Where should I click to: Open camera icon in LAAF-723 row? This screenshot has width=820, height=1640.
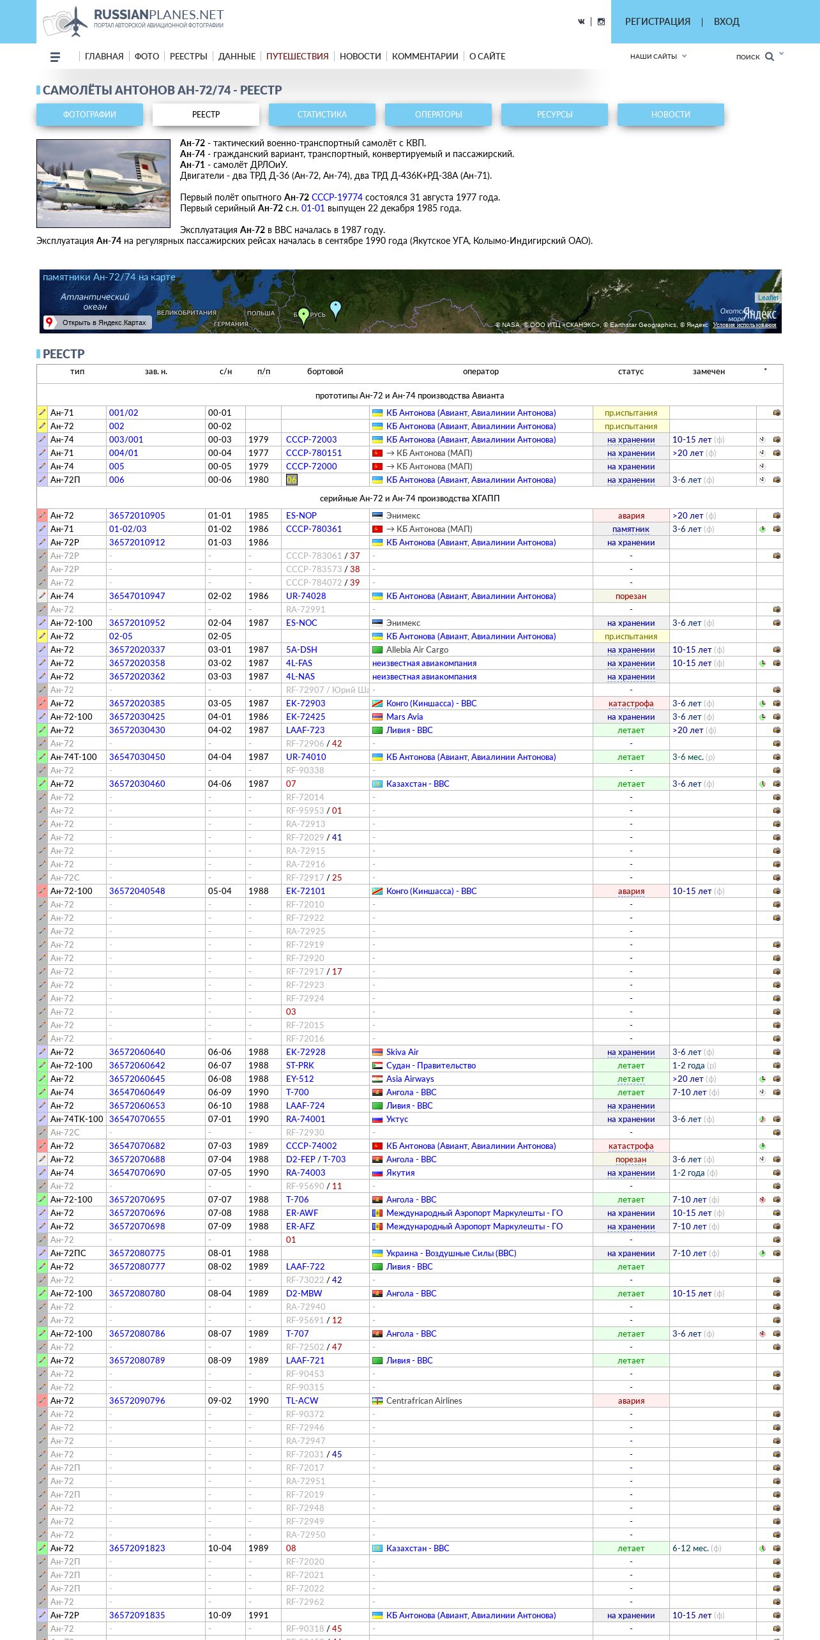[777, 730]
